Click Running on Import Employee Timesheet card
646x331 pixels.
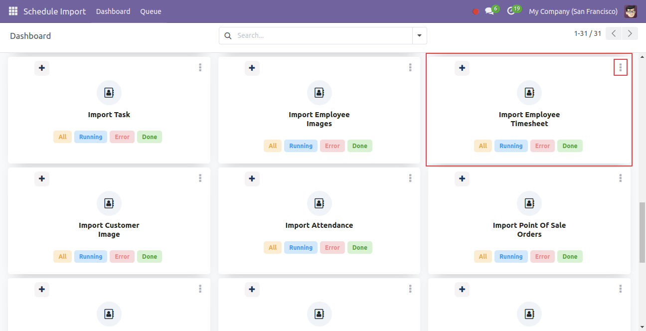pyautogui.click(x=511, y=146)
